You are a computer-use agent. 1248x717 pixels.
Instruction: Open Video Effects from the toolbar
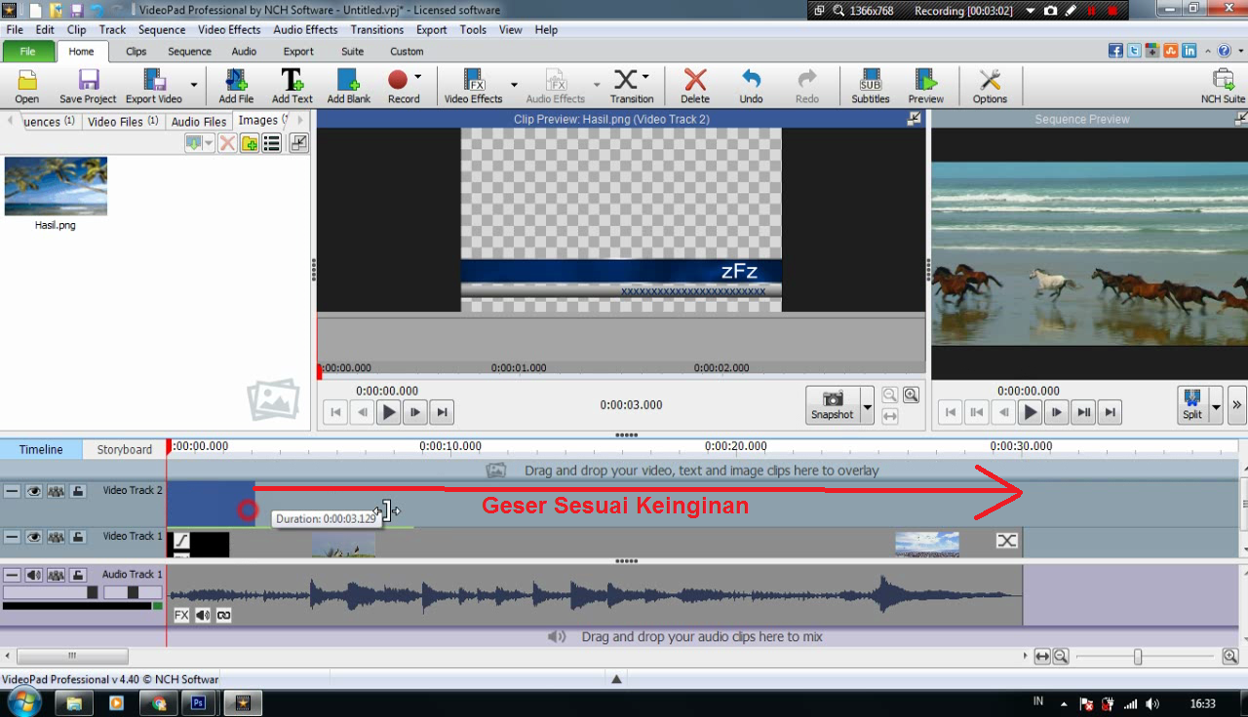pos(473,86)
